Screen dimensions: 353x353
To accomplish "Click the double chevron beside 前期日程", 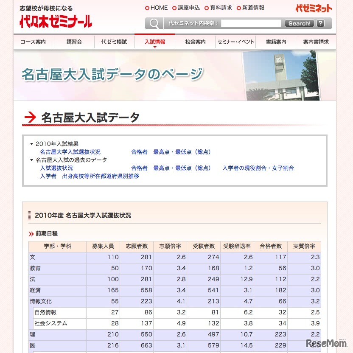I will [31, 234].
